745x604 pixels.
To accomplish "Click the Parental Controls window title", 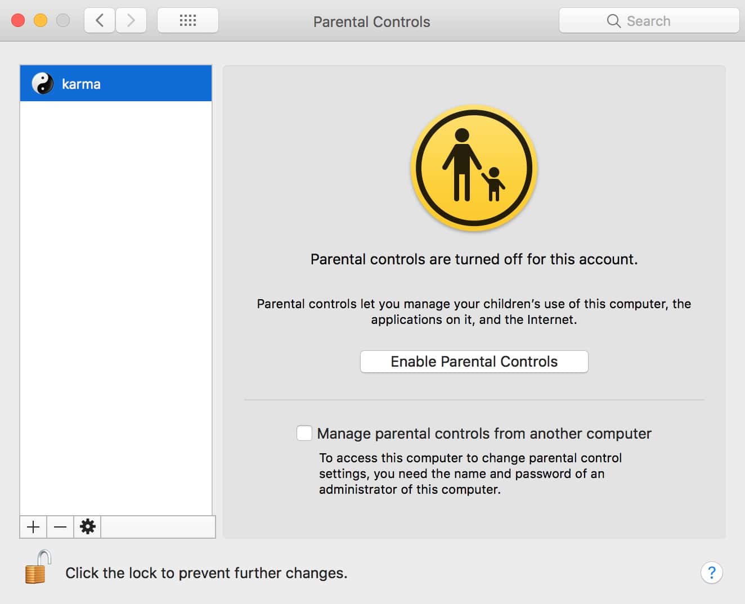I will click(371, 22).
